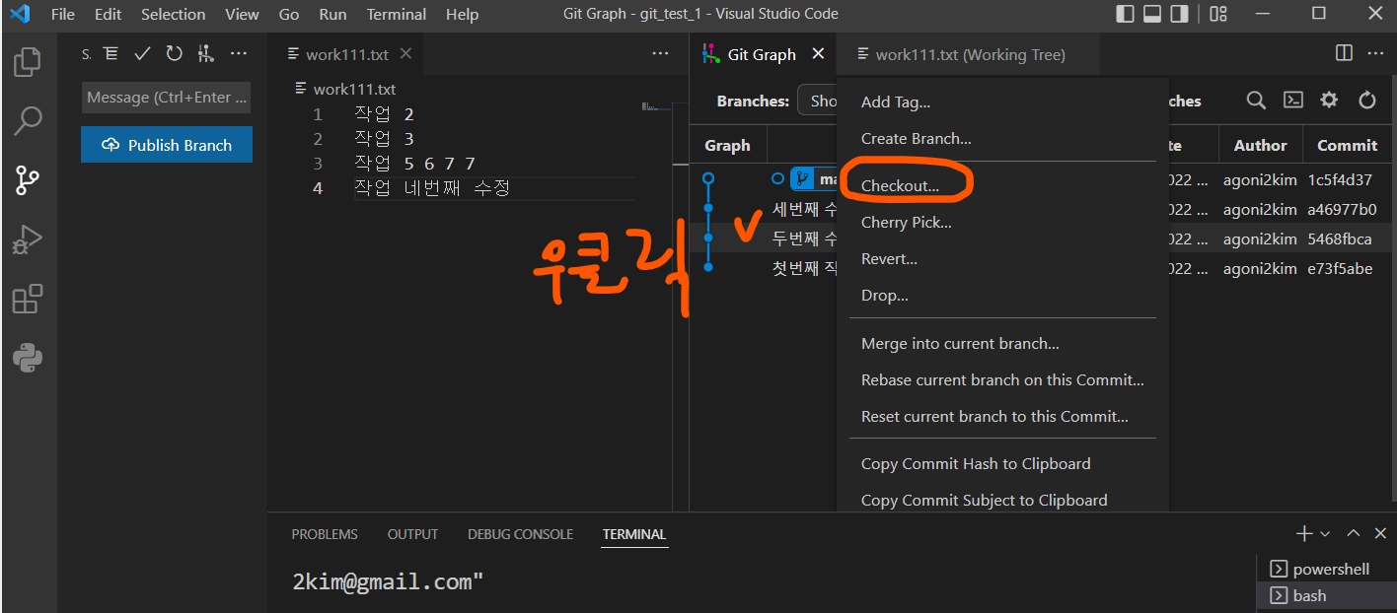Open the Run and Debug view
This screenshot has width=1397, height=613.
[x=28, y=239]
